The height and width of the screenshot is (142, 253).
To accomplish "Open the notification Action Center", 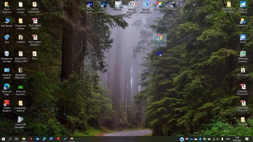I will pyautogui.click(x=247, y=139).
